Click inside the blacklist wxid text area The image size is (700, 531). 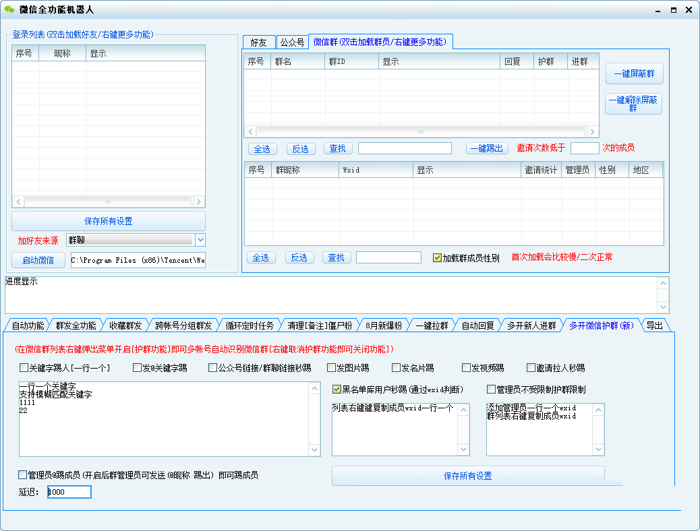[x=395, y=429]
